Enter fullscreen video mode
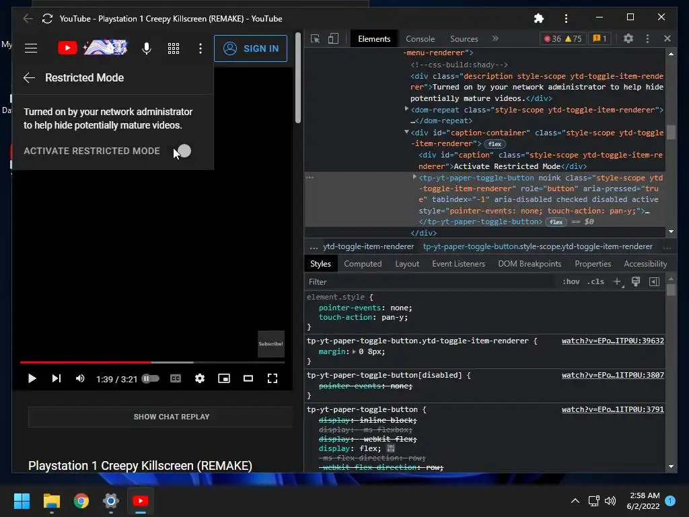The height and width of the screenshot is (517, 689). tap(273, 378)
